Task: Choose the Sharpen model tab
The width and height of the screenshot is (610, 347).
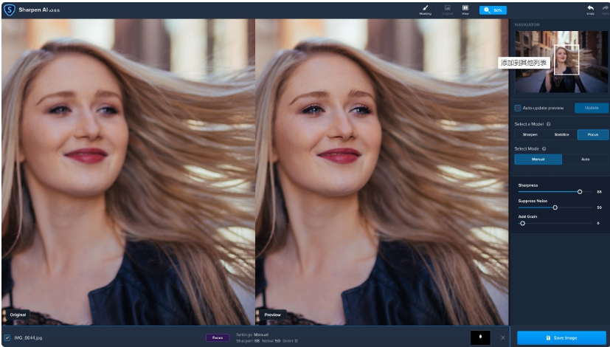Action: tap(530, 135)
